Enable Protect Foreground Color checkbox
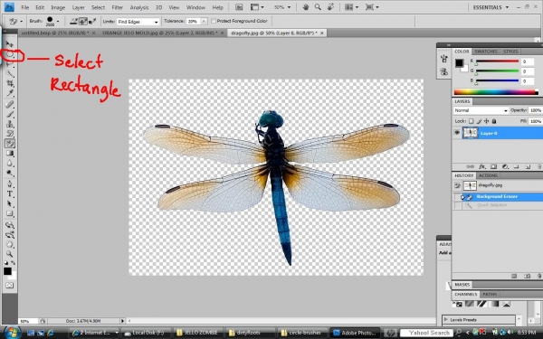The image size is (543, 339). 214,21
